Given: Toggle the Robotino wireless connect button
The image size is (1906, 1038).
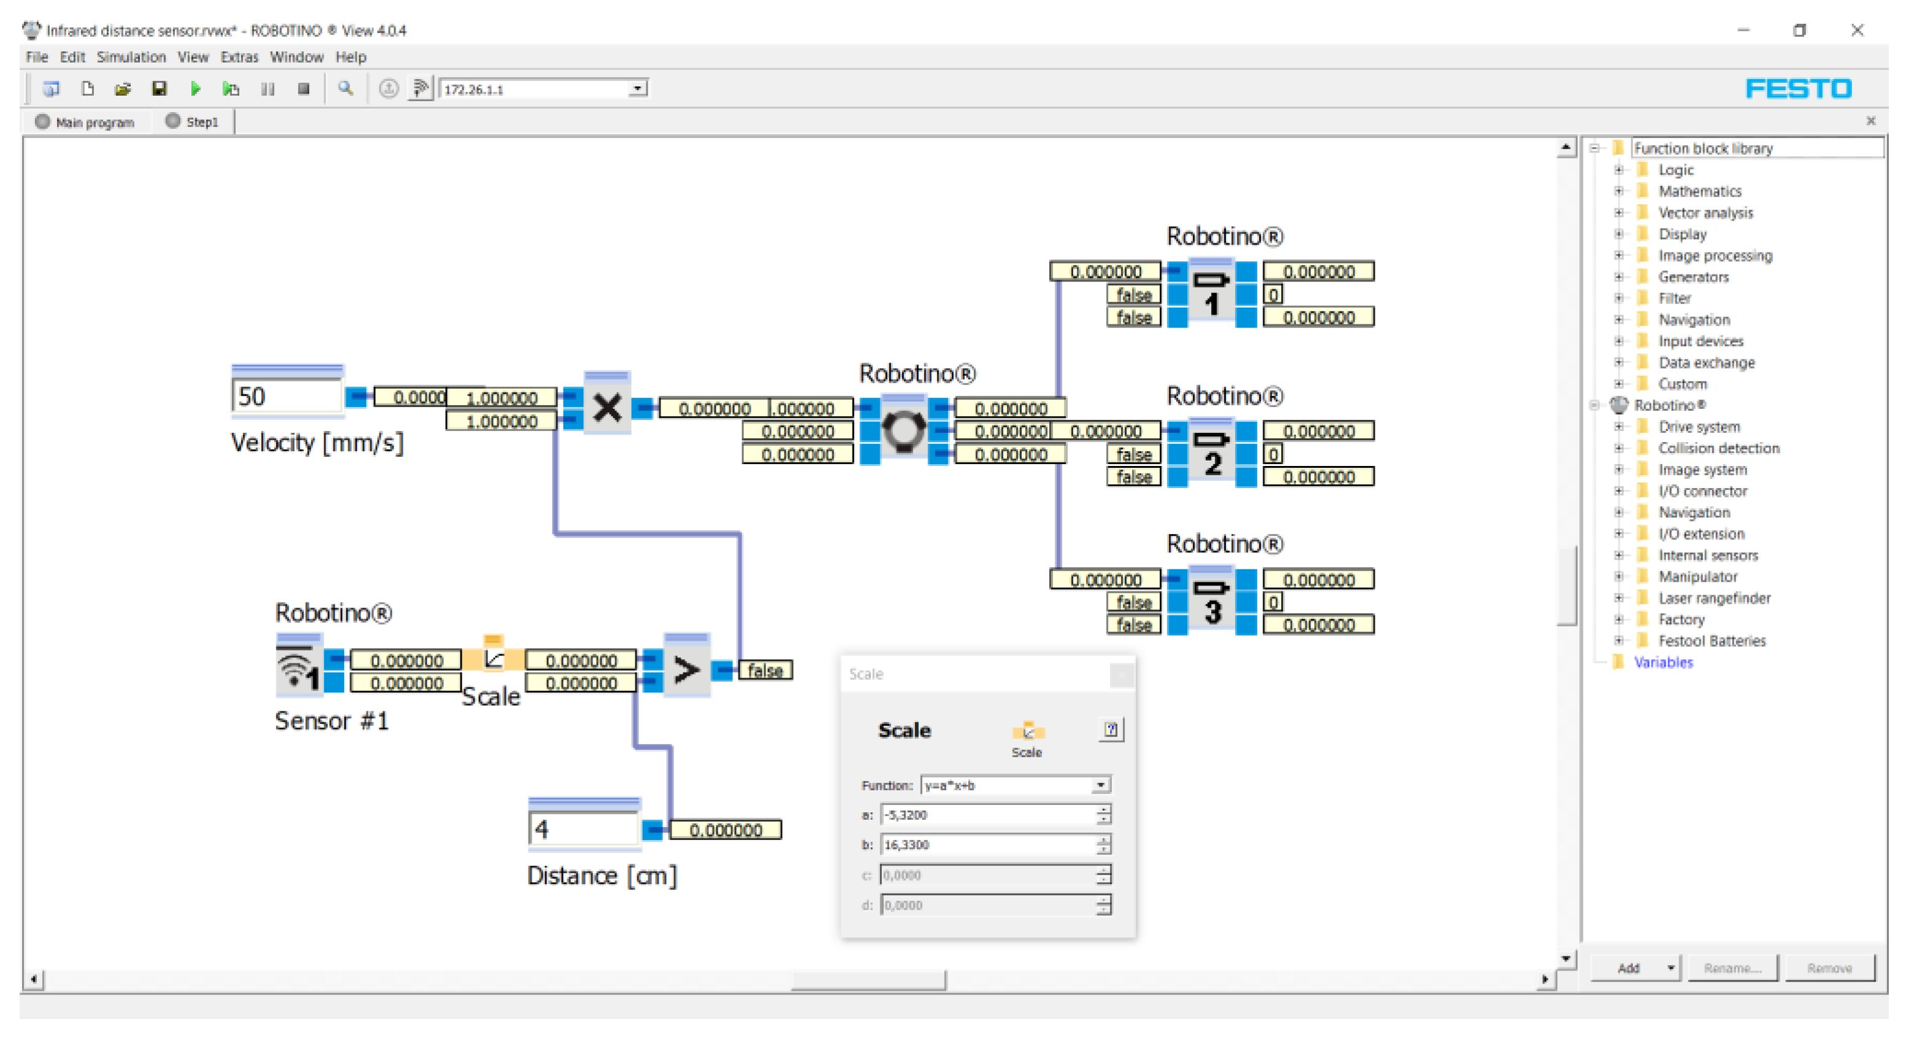Looking at the screenshot, I should coord(420,89).
